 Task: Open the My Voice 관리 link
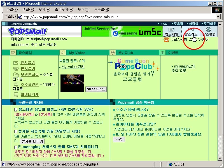(x=73, y=67)
